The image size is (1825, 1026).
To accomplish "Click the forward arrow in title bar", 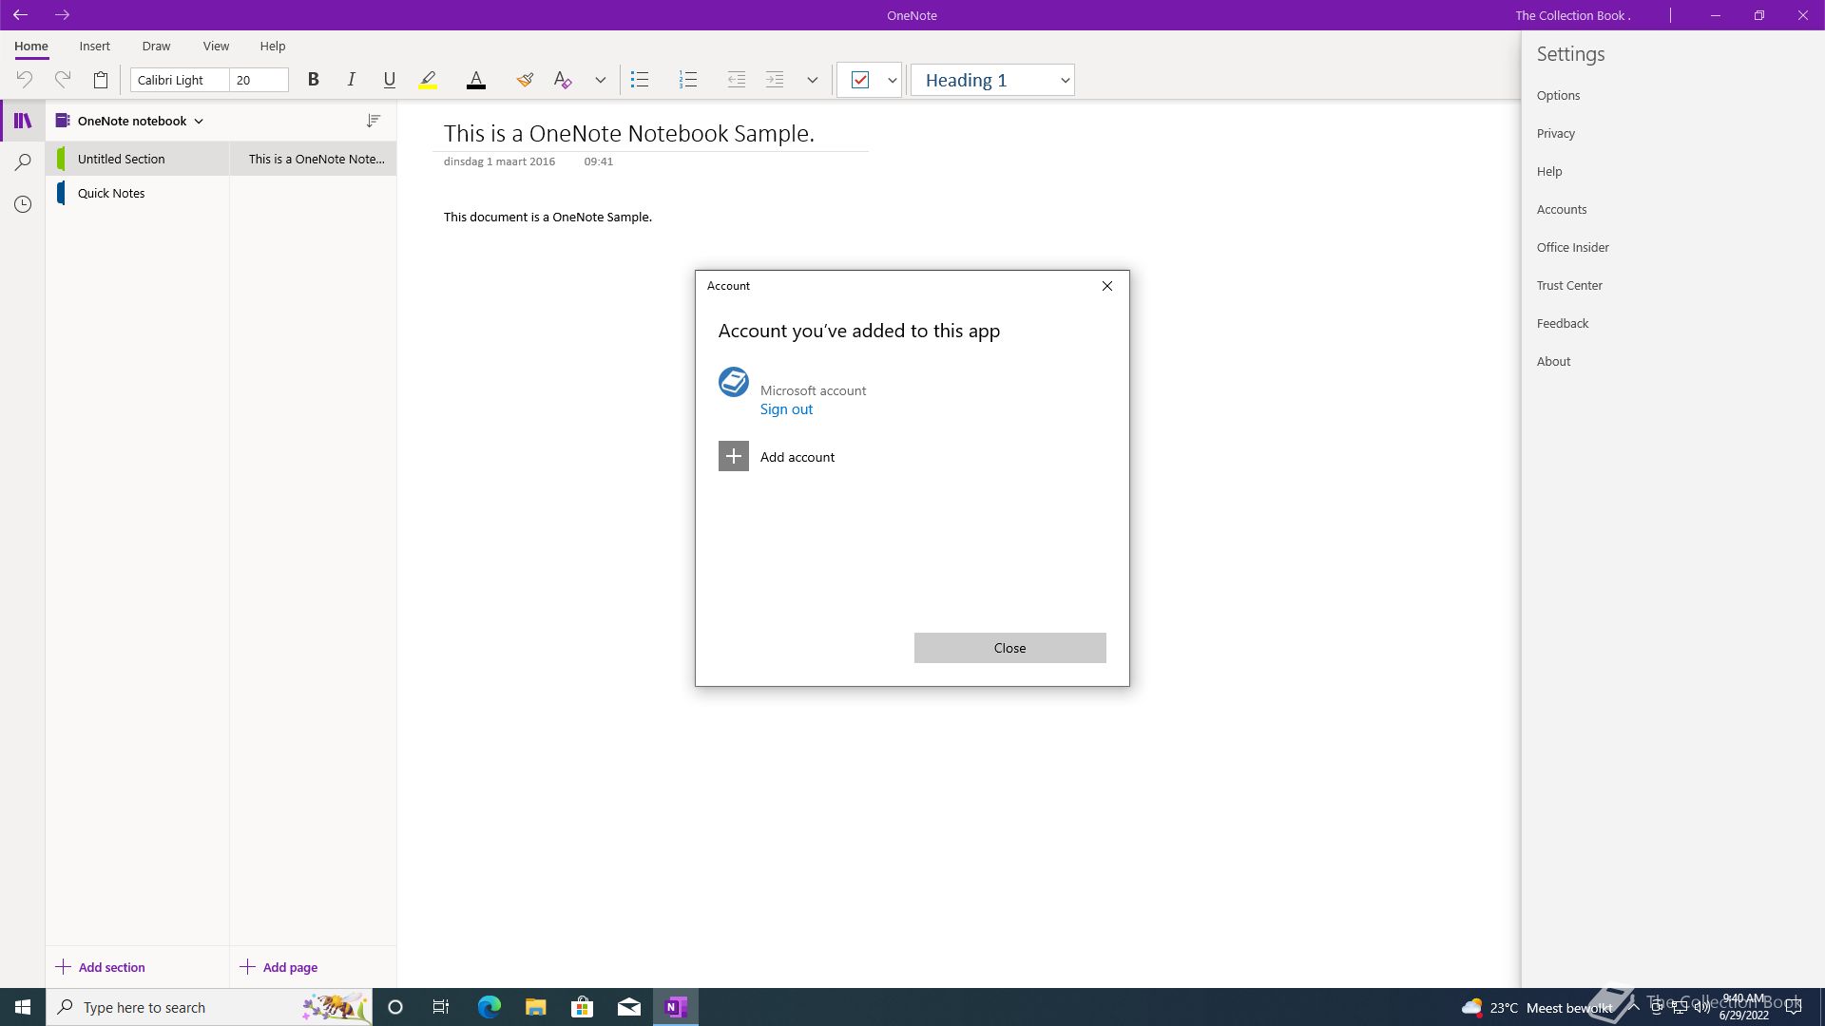I will [x=63, y=15].
